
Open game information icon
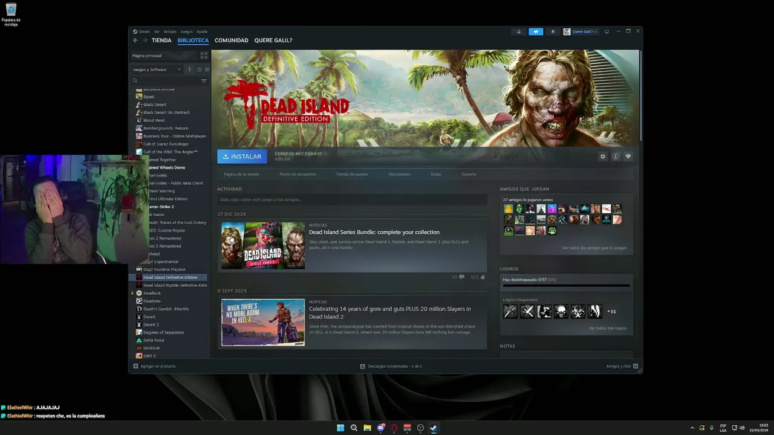coord(616,156)
